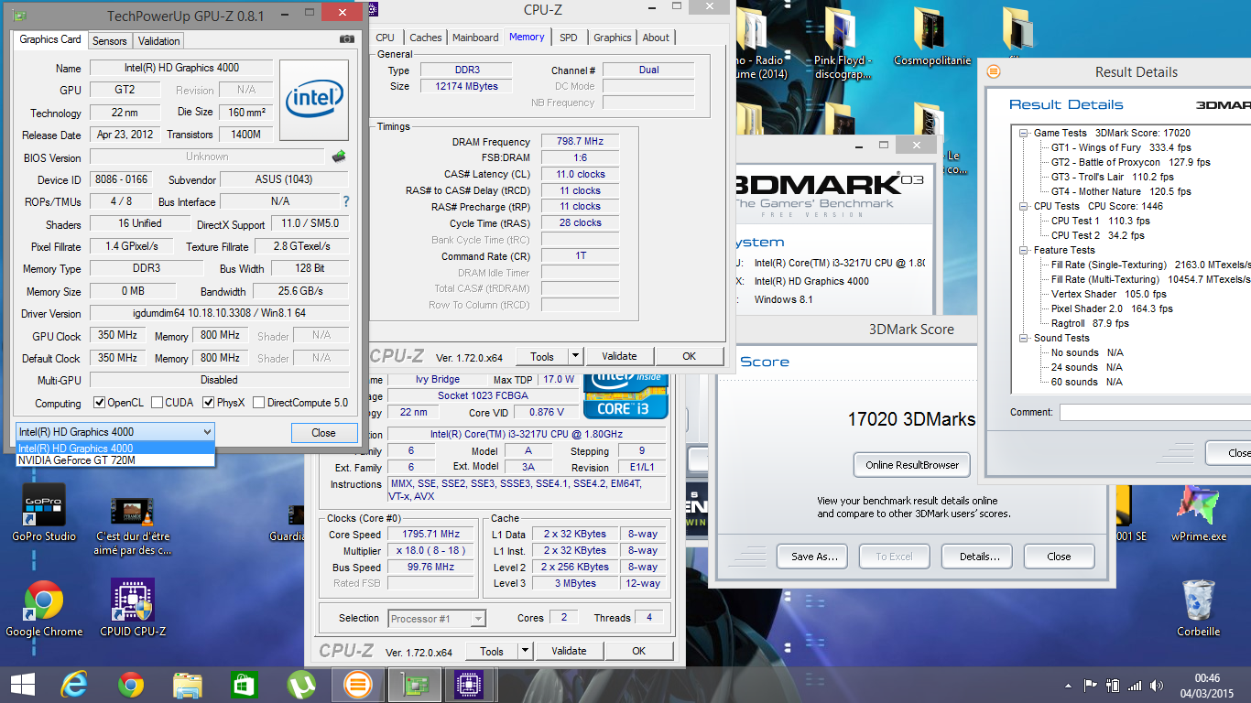Select the Pixel Shader 2.0 result row
The height and width of the screenshot is (703, 1251).
pos(1112,308)
